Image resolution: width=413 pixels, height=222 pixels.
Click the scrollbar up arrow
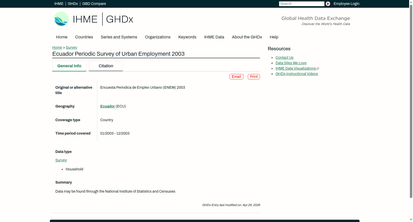[411, 2]
